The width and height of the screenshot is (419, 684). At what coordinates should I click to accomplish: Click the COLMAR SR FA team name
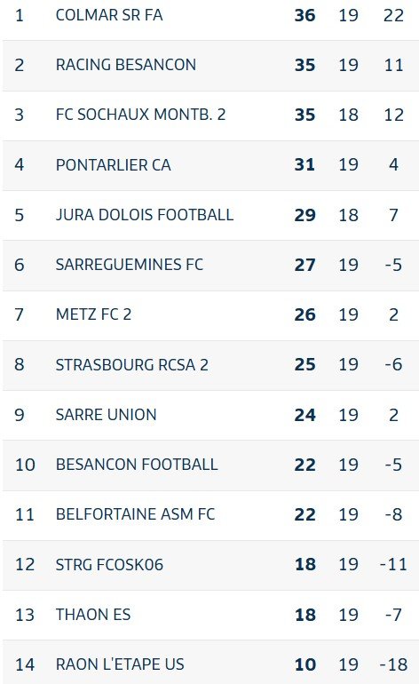coord(109,15)
